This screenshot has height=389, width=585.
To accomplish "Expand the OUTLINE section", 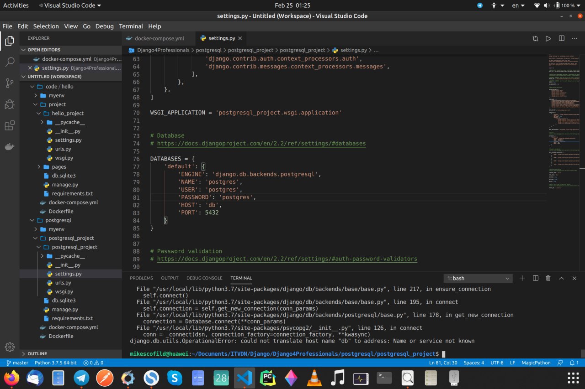I will tap(71, 354).
